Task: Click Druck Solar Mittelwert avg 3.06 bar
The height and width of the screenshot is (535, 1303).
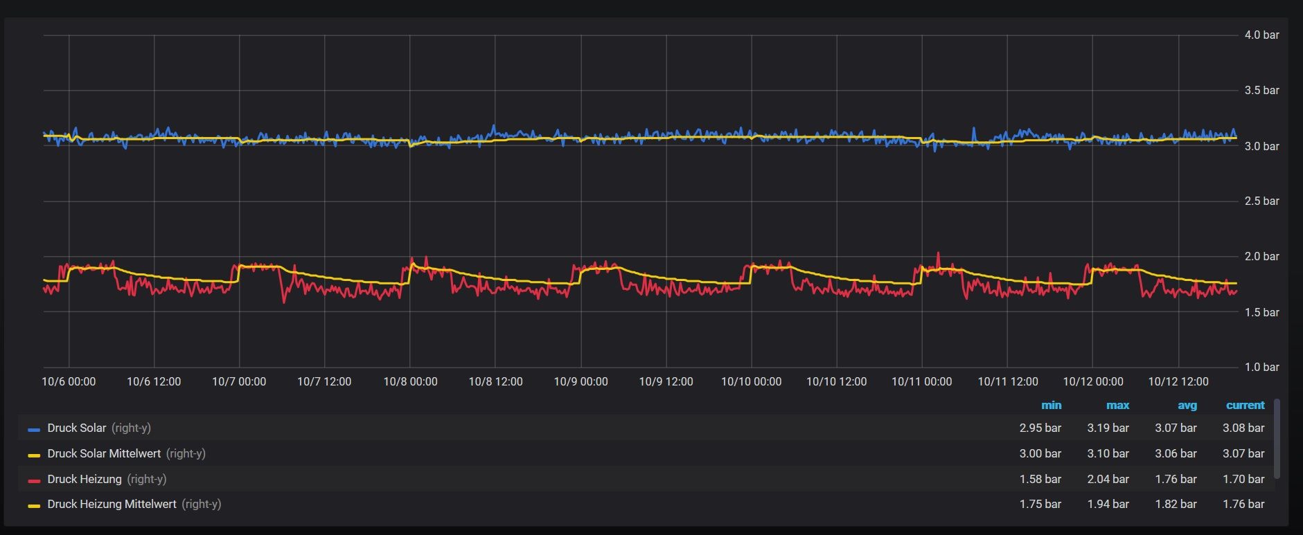Action: tap(1176, 453)
